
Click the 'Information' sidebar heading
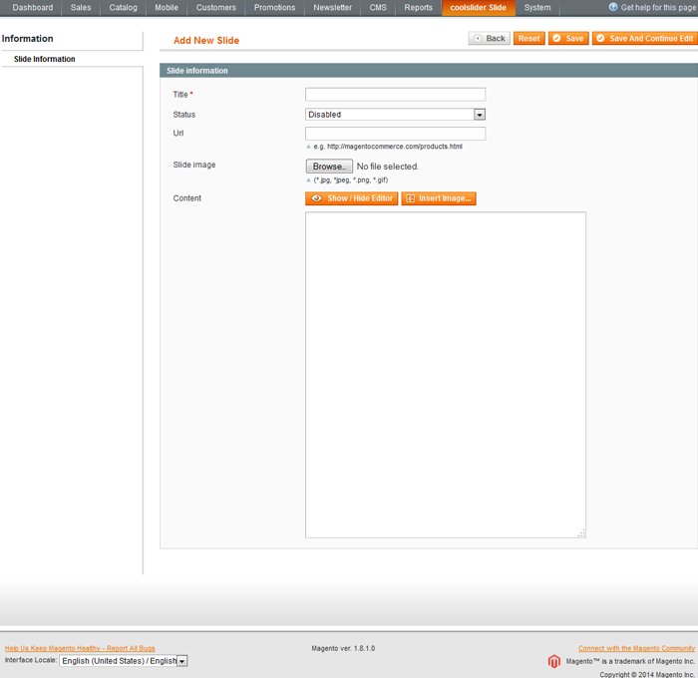28,39
